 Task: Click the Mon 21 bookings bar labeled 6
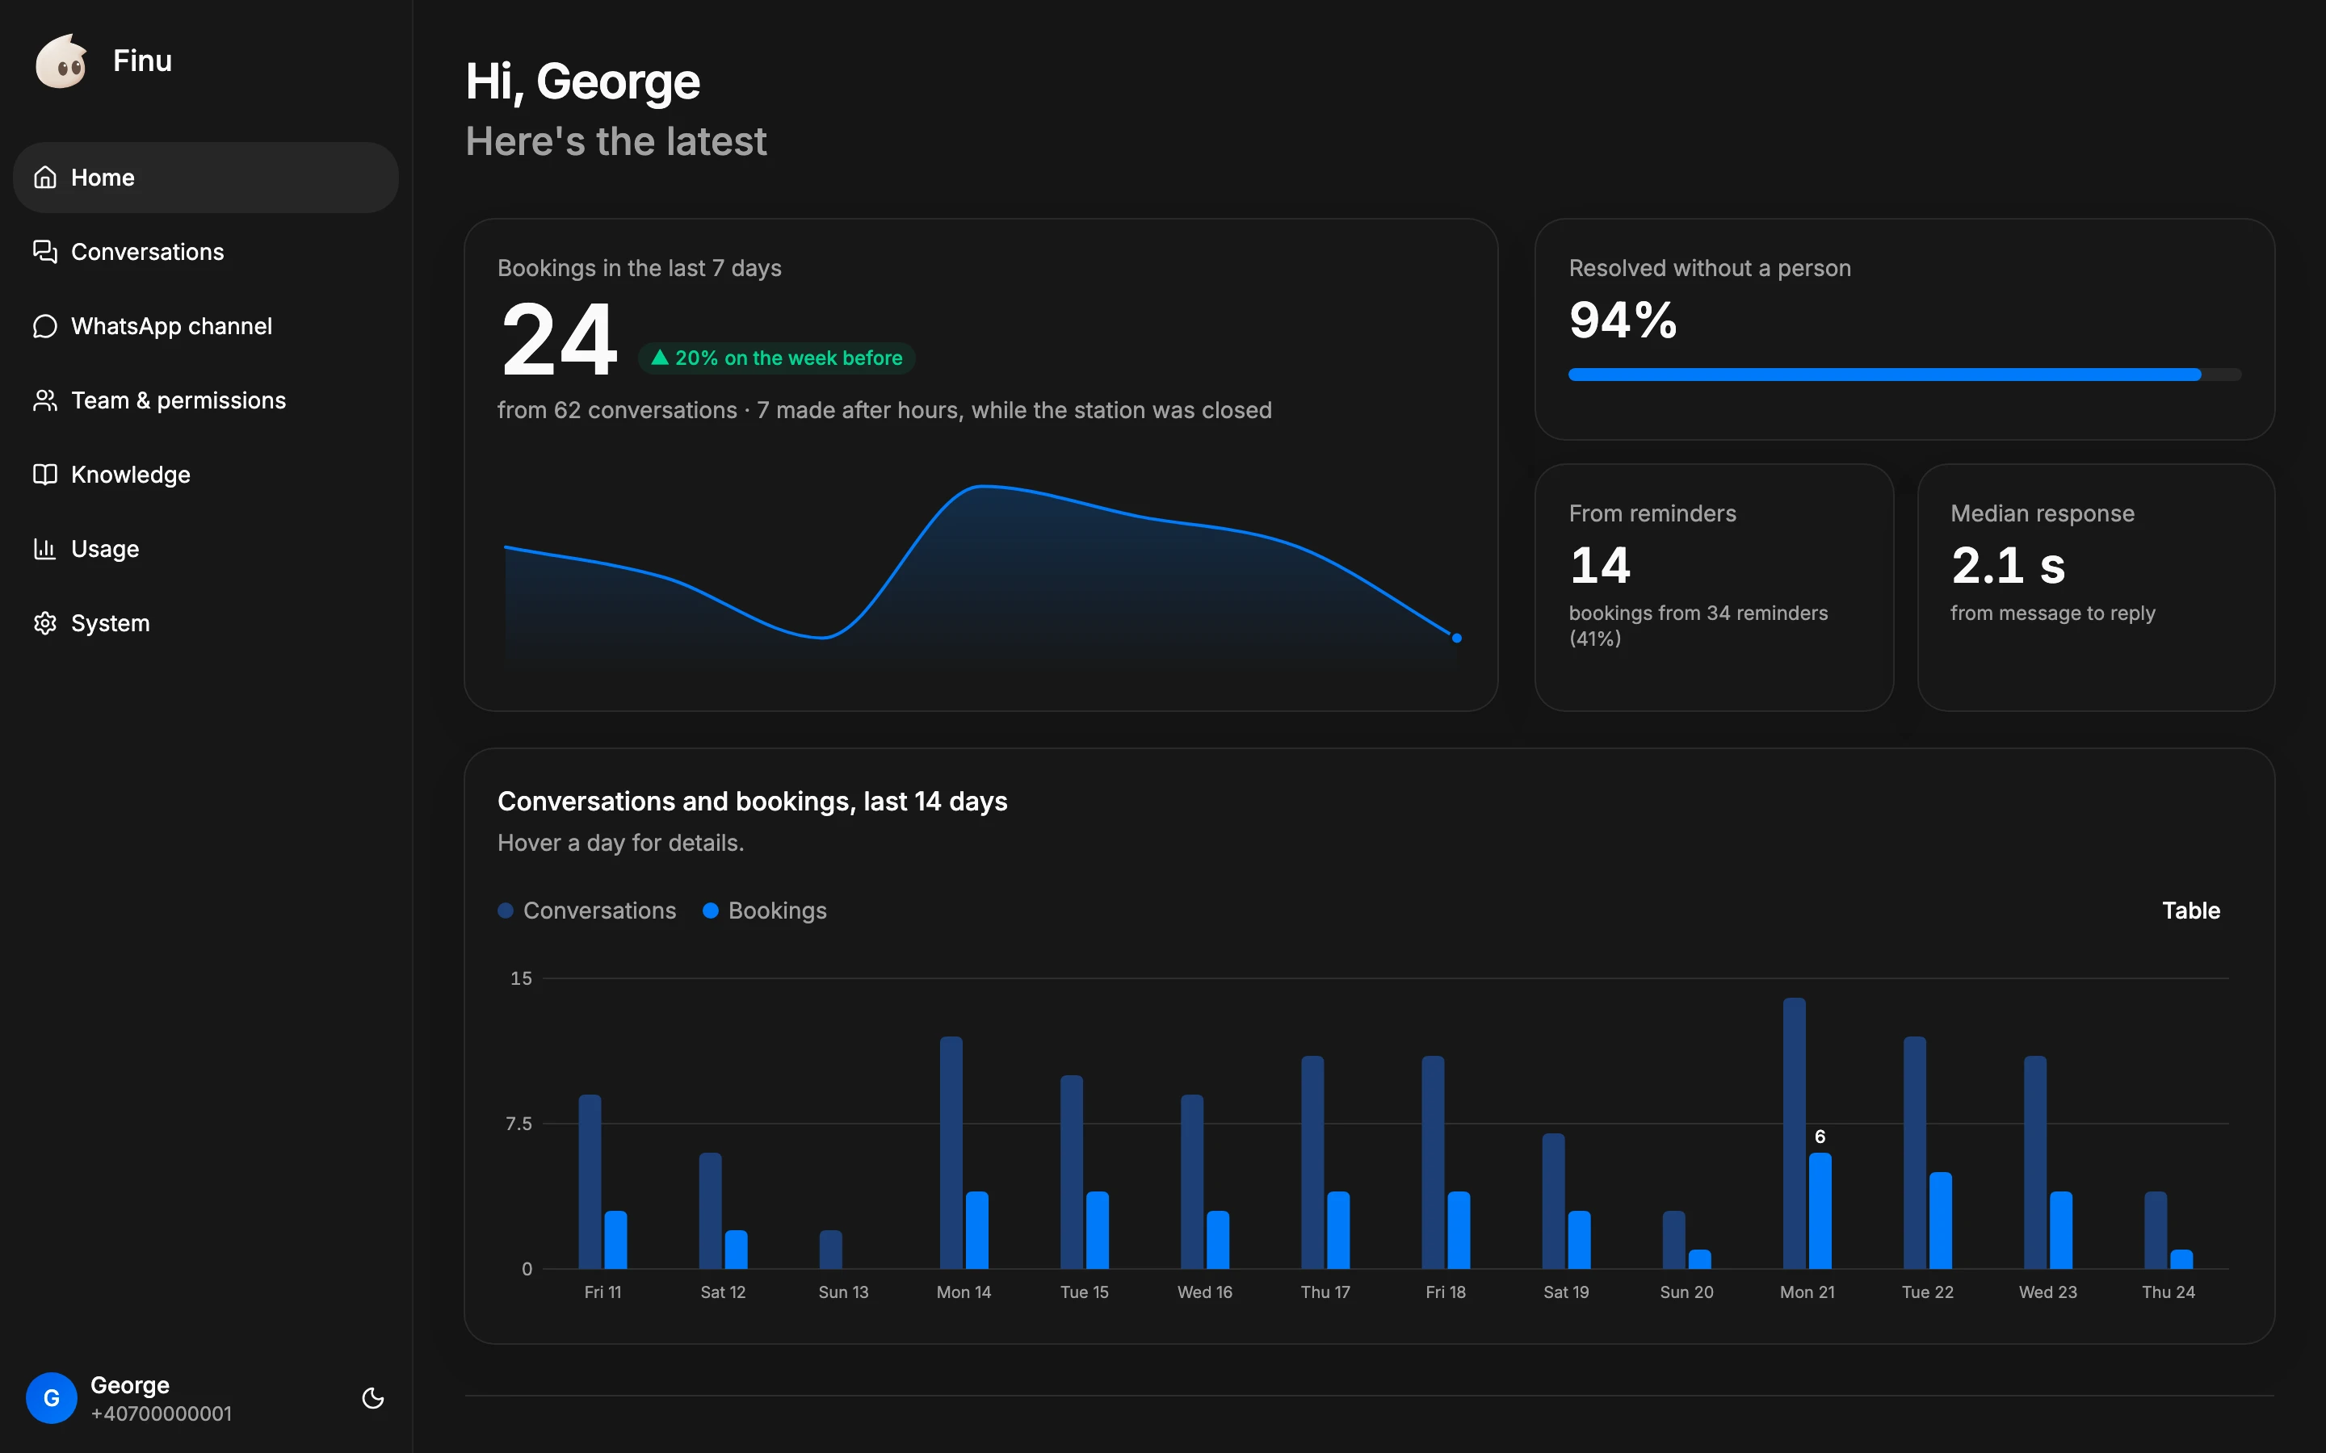click(x=1820, y=1210)
